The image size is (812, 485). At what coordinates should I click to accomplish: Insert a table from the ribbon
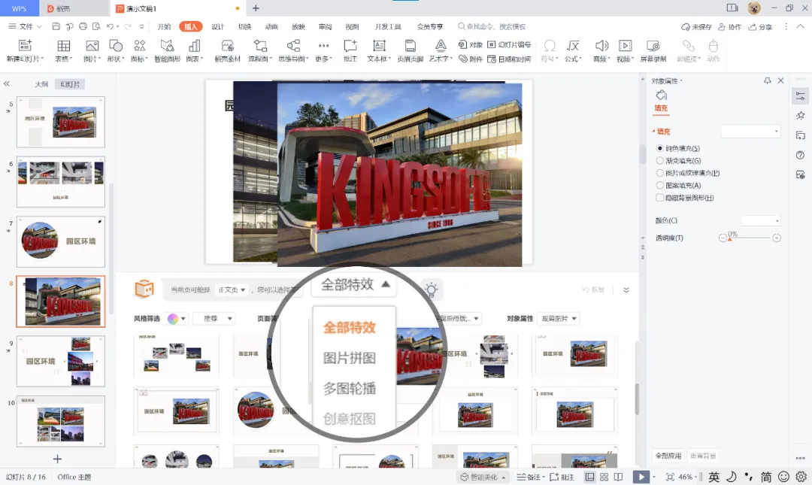(x=64, y=51)
